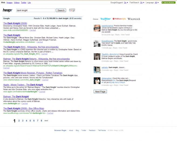Open paulinhoramos avatar thumbnail
This screenshot has width=177, height=141.
point(97,28)
